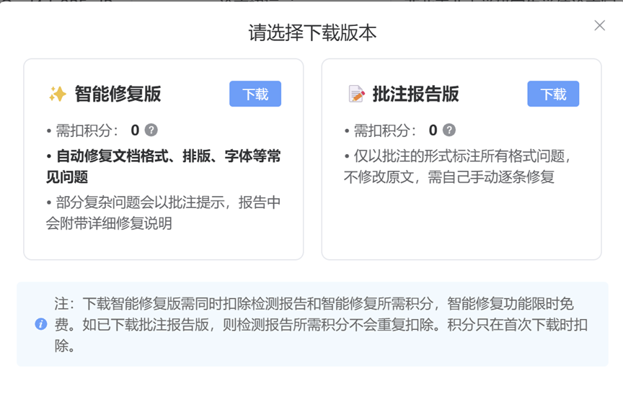This screenshot has width=623, height=394.
Task: Click the help icon in the 智能修复版 card
Action: (151, 130)
